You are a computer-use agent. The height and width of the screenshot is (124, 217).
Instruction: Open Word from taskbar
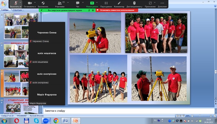[66, 121]
